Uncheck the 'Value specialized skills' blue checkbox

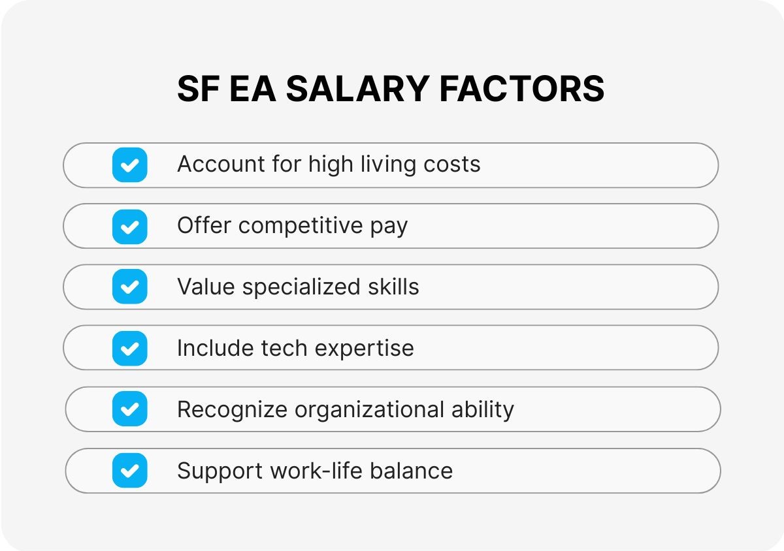click(129, 287)
